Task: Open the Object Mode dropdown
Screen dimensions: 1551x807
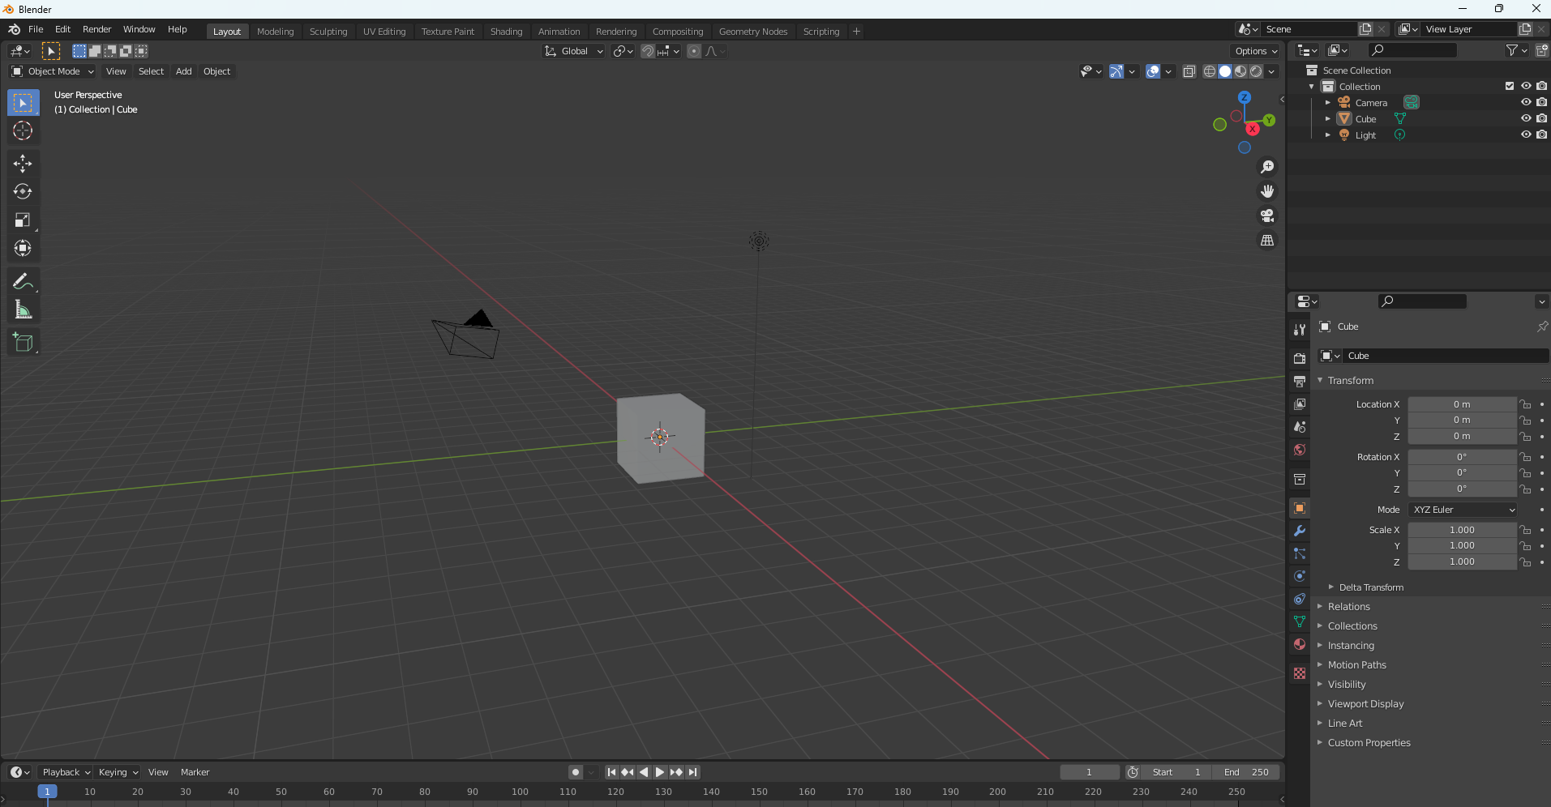Action: tap(54, 71)
